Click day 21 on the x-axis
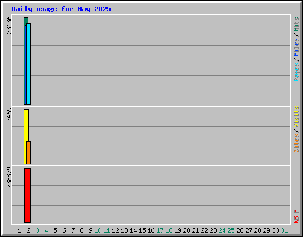This screenshot has width=303, height=237. [195, 230]
